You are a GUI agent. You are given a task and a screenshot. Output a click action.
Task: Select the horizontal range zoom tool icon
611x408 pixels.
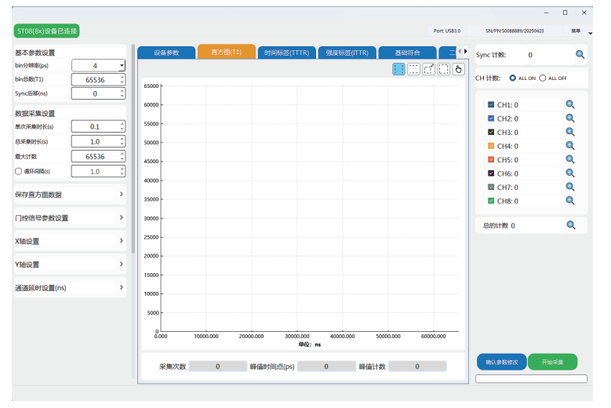(413, 69)
